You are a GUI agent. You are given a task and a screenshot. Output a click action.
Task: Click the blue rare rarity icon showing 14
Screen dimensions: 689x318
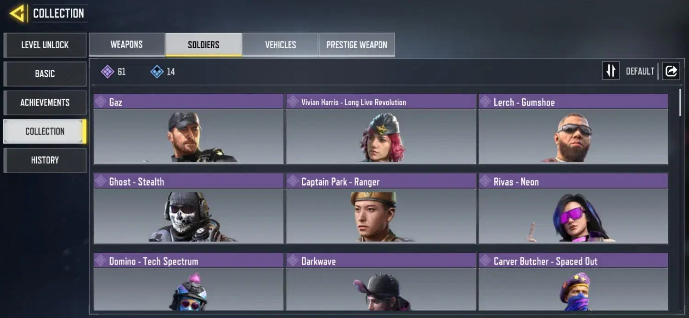pos(157,72)
